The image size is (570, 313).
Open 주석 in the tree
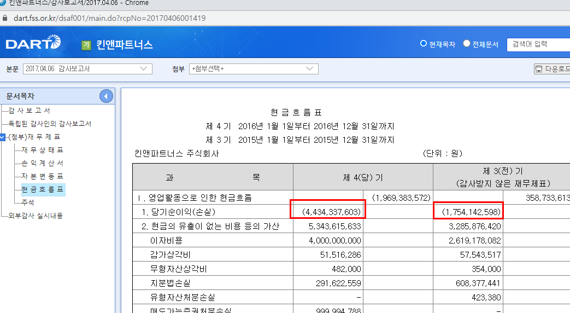coord(28,202)
